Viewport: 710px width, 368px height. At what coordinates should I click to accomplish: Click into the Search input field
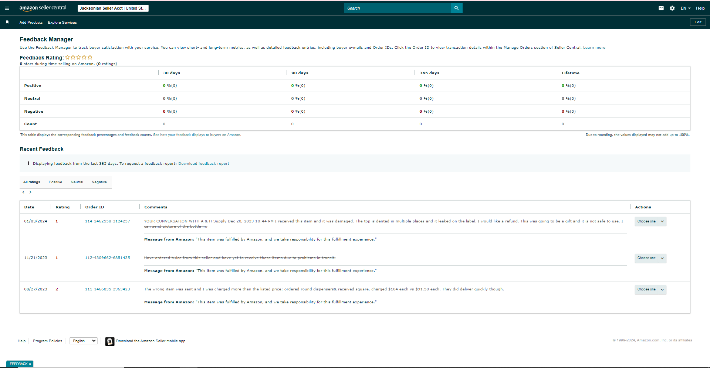[x=398, y=8]
